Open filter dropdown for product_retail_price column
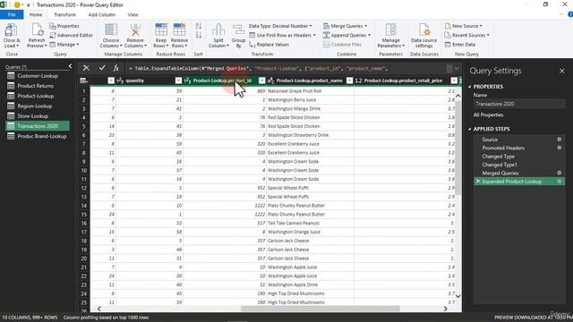 pos(454,80)
